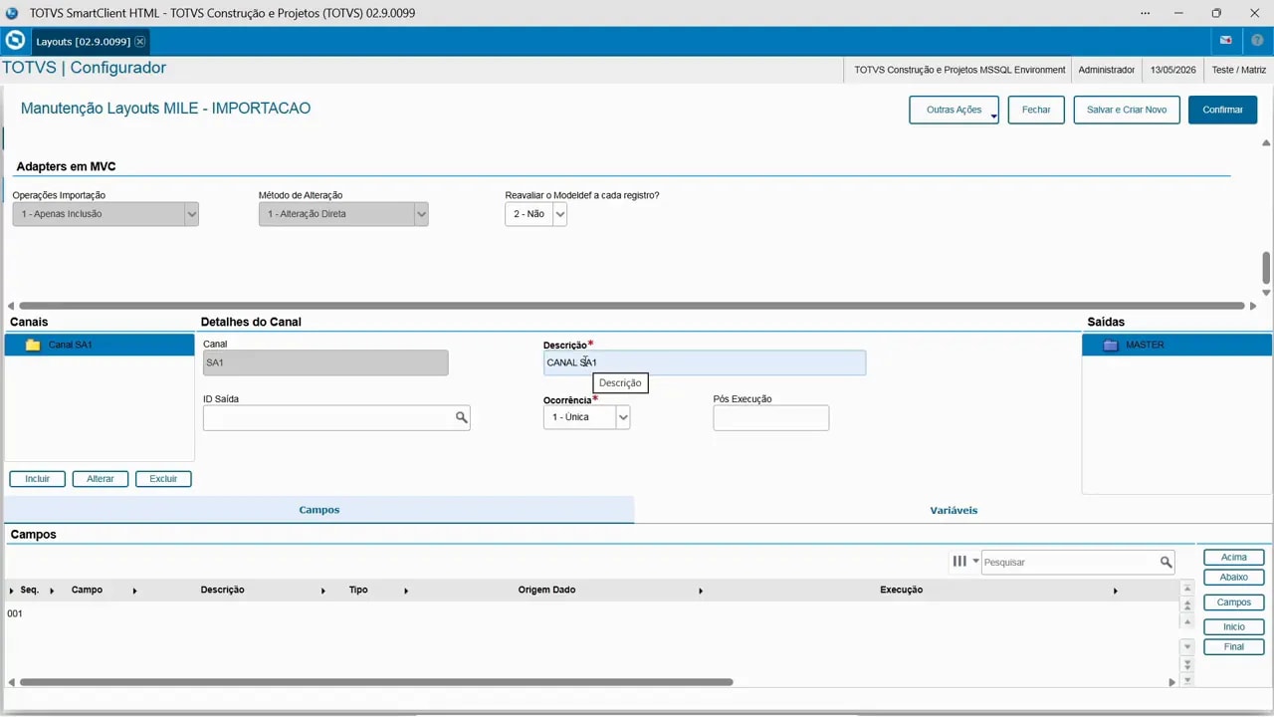The width and height of the screenshot is (1274, 717).
Task: Click the Acima button
Action: point(1234,558)
